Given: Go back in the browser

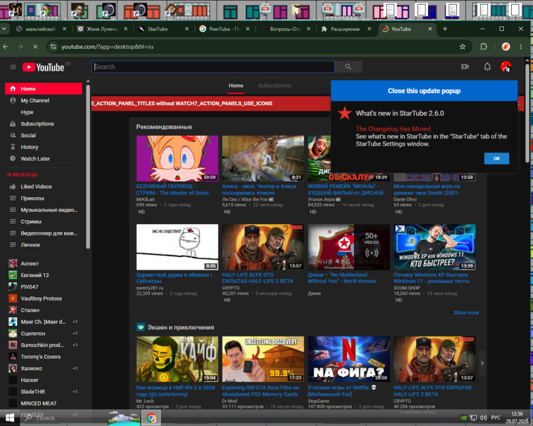Looking at the screenshot, I should click(6, 47).
